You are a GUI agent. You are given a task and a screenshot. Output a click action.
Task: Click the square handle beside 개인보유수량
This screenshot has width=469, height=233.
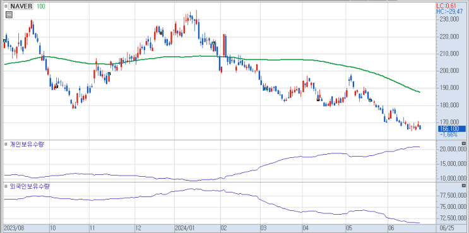click(6, 145)
